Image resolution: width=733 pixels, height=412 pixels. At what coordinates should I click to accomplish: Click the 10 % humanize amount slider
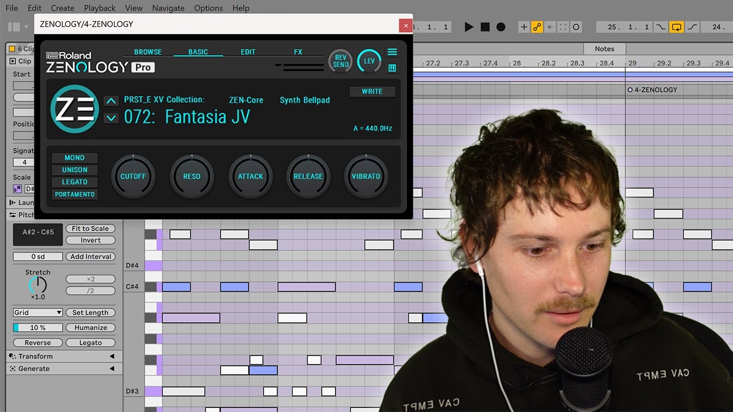(38, 328)
